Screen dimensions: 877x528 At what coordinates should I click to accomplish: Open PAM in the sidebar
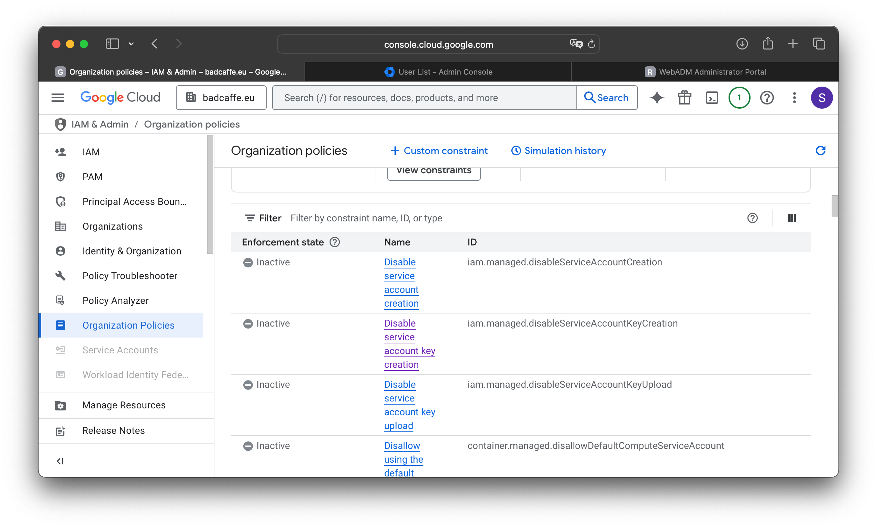(121, 177)
